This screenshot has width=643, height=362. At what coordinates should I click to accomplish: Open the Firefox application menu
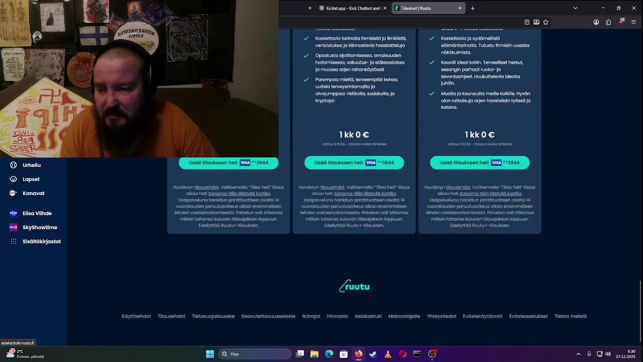(x=633, y=22)
